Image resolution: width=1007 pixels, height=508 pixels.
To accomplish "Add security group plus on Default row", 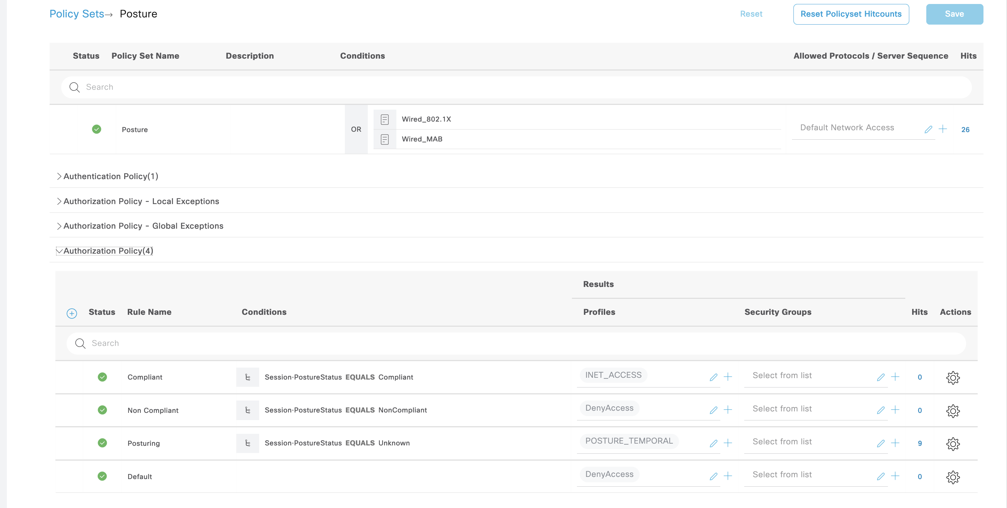I will pyautogui.click(x=895, y=476).
